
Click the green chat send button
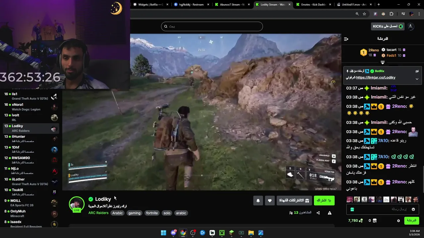pyautogui.click(x=411, y=220)
